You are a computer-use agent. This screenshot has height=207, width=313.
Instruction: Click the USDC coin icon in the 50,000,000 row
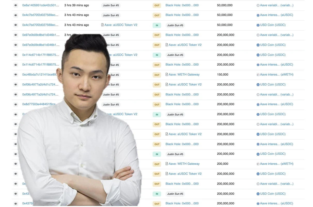(x=258, y=25)
